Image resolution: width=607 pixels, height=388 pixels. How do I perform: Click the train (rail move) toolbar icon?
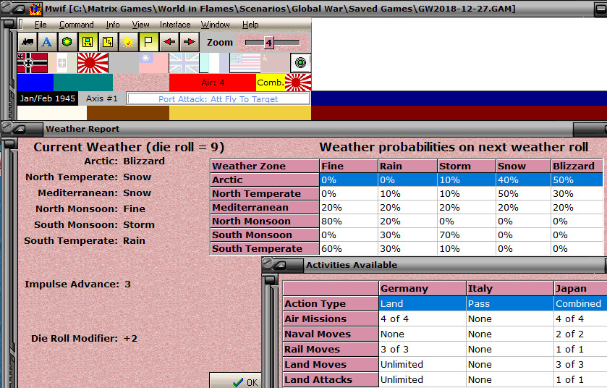pyautogui.click(x=27, y=42)
